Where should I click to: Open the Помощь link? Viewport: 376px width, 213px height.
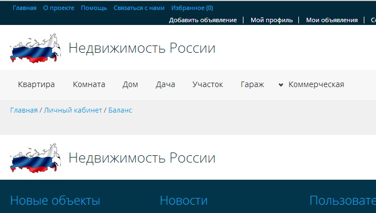(94, 8)
